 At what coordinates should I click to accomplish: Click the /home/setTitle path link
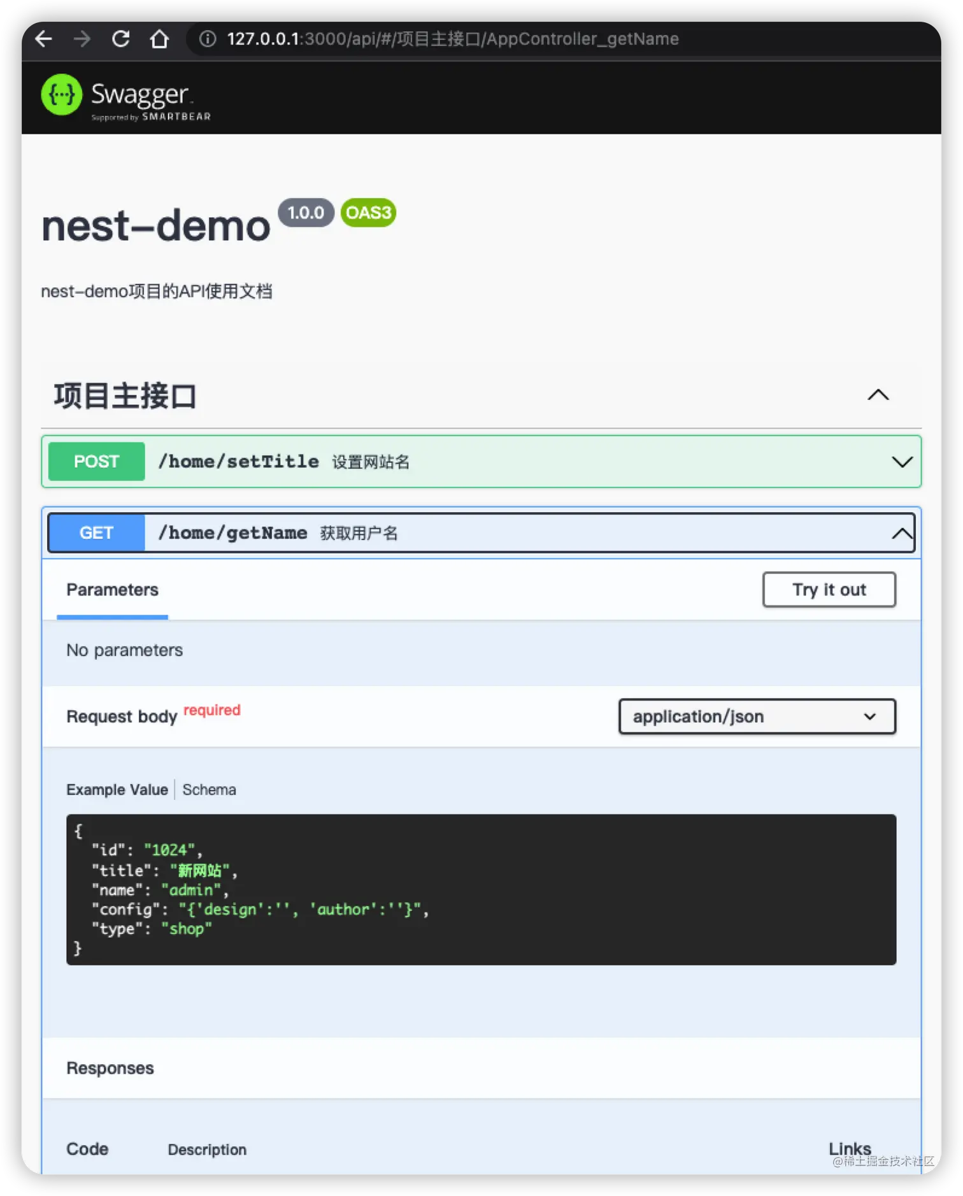click(239, 461)
